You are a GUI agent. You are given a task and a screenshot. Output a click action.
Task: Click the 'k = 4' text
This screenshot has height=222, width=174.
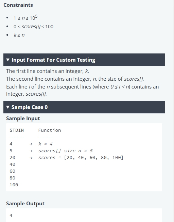46,144
